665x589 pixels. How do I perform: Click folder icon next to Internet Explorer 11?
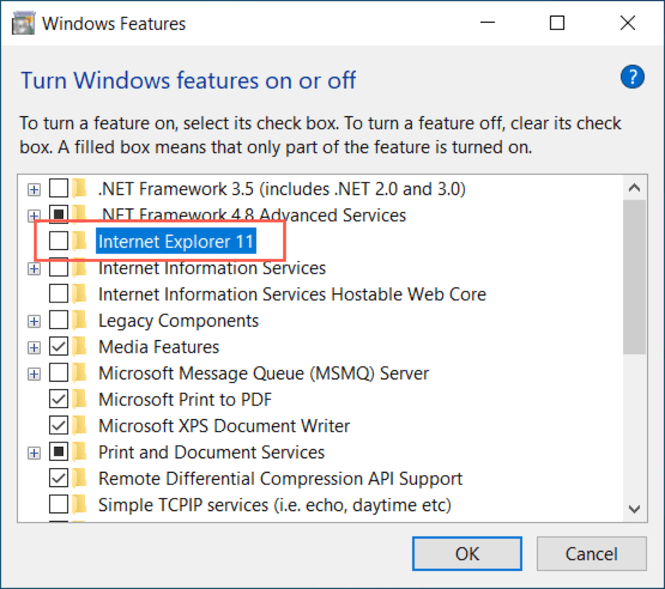point(80,242)
